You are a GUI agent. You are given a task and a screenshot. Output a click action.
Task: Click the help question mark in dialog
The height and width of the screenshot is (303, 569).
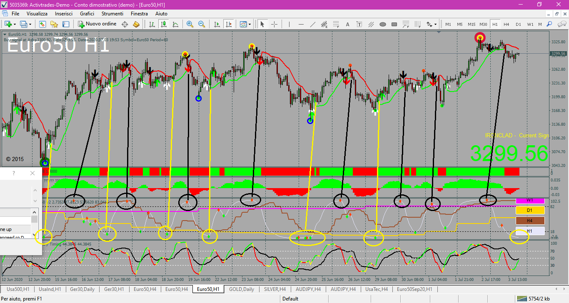tap(13, 173)
